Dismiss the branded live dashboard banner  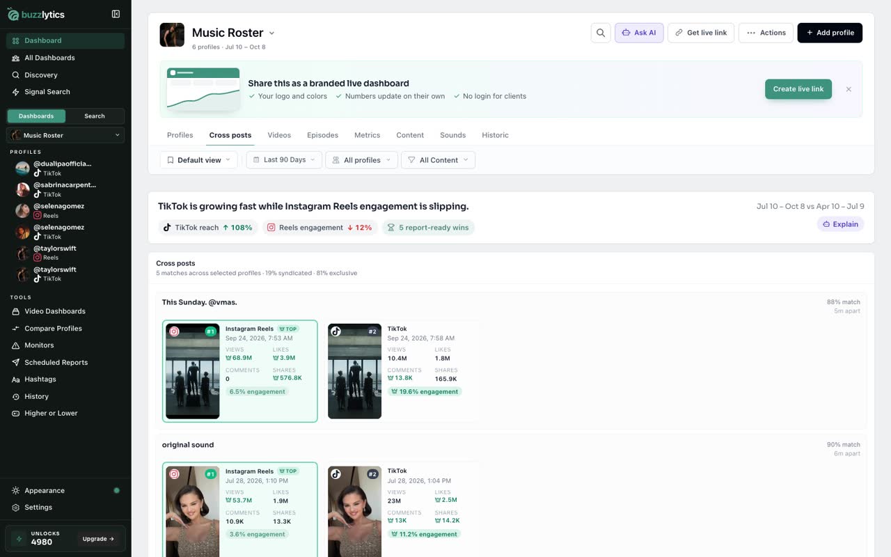tap(849, 89)
